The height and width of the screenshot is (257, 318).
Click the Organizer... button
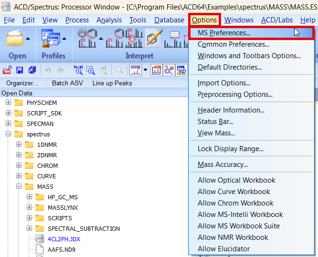coord(22,83)
